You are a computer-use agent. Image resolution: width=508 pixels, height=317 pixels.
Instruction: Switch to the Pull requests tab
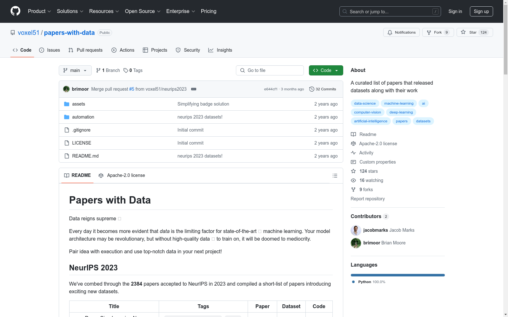pyautogui.click(x=85, y=50)
